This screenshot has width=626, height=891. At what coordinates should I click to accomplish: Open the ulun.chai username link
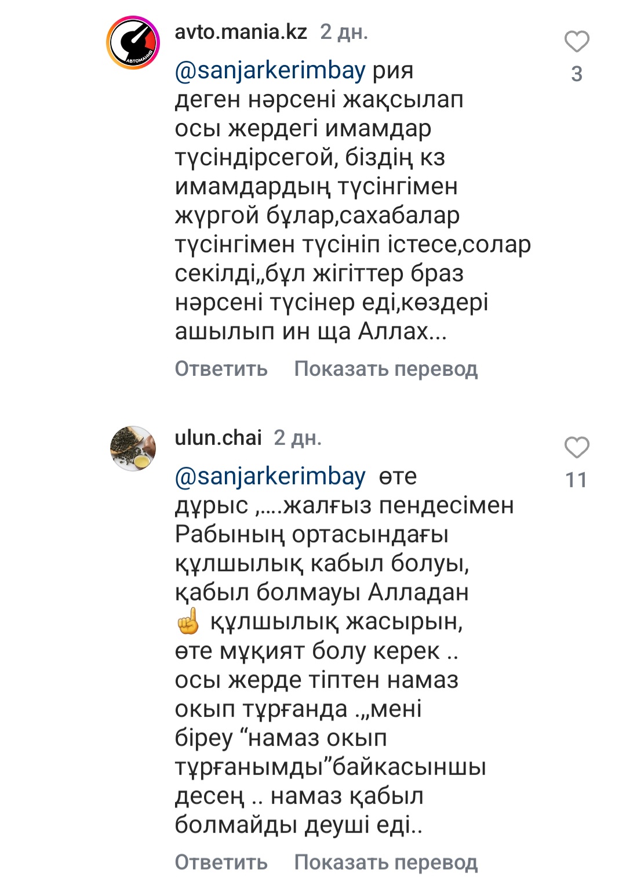(x=218, y=437)
